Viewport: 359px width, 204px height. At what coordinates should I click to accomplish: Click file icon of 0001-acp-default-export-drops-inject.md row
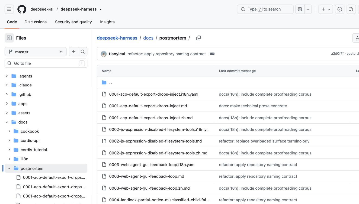(104, 106)
